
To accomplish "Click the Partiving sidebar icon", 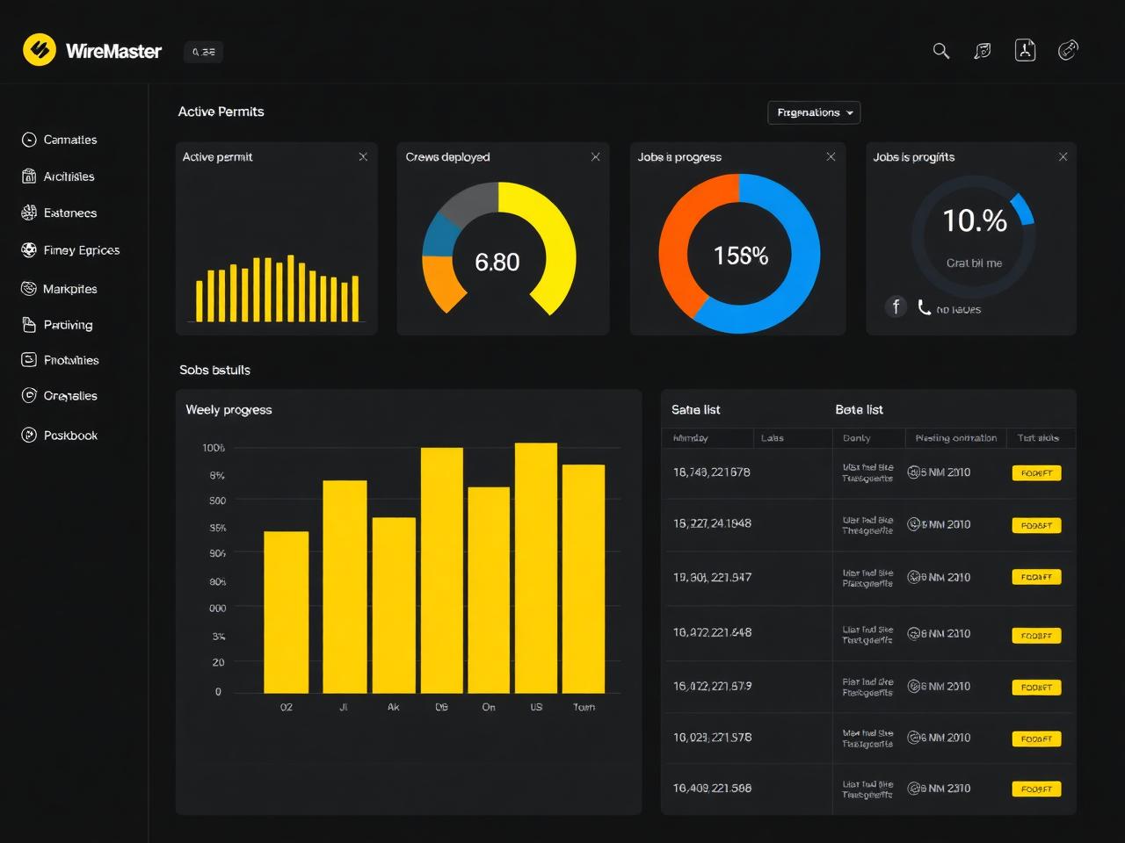I will [29, 324].
